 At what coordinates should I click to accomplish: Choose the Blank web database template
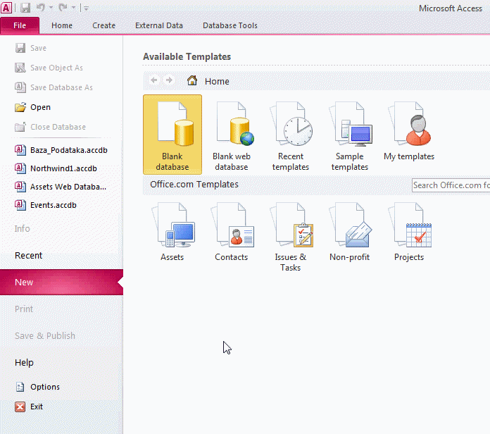pyautogui.click(x=232, y=135)
